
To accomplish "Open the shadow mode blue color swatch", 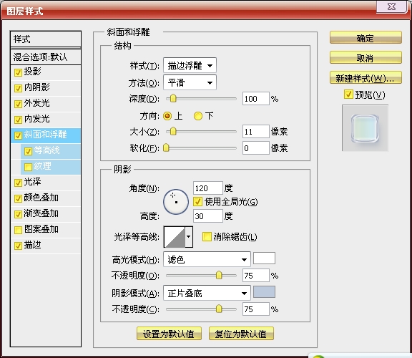I will tap(264, 292).
